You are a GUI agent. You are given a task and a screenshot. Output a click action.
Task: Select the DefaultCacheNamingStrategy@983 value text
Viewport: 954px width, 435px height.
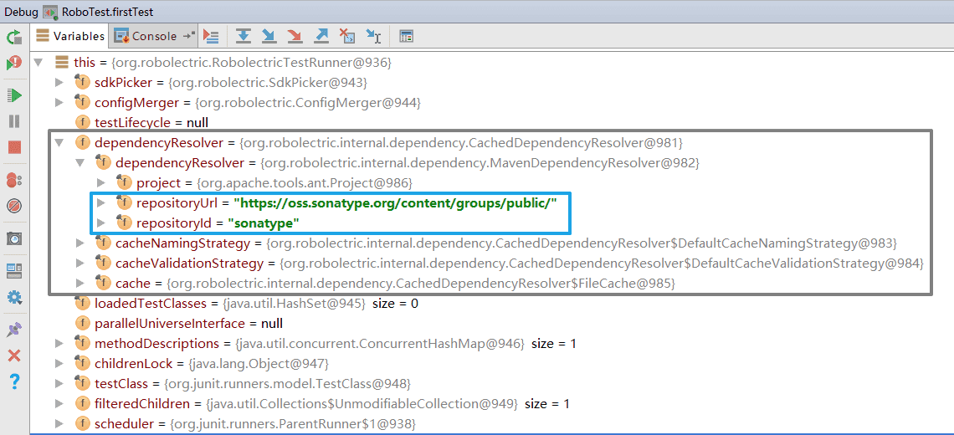582,243
